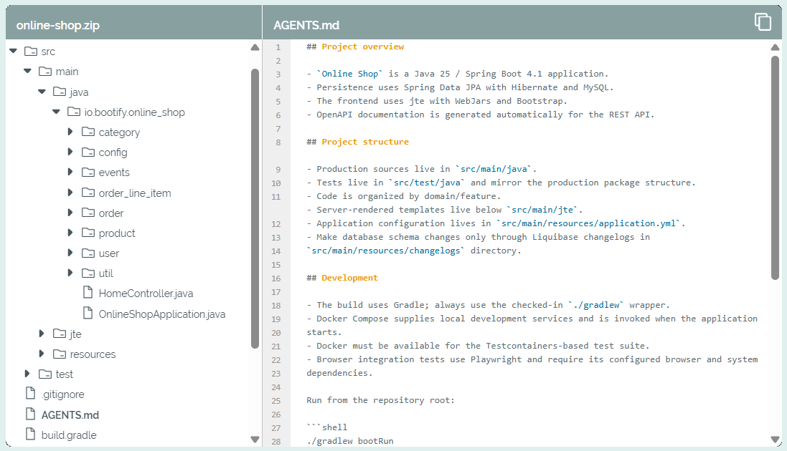787x451 pixels.
Task: Click the category folder icon
Action: click(88, 132)
